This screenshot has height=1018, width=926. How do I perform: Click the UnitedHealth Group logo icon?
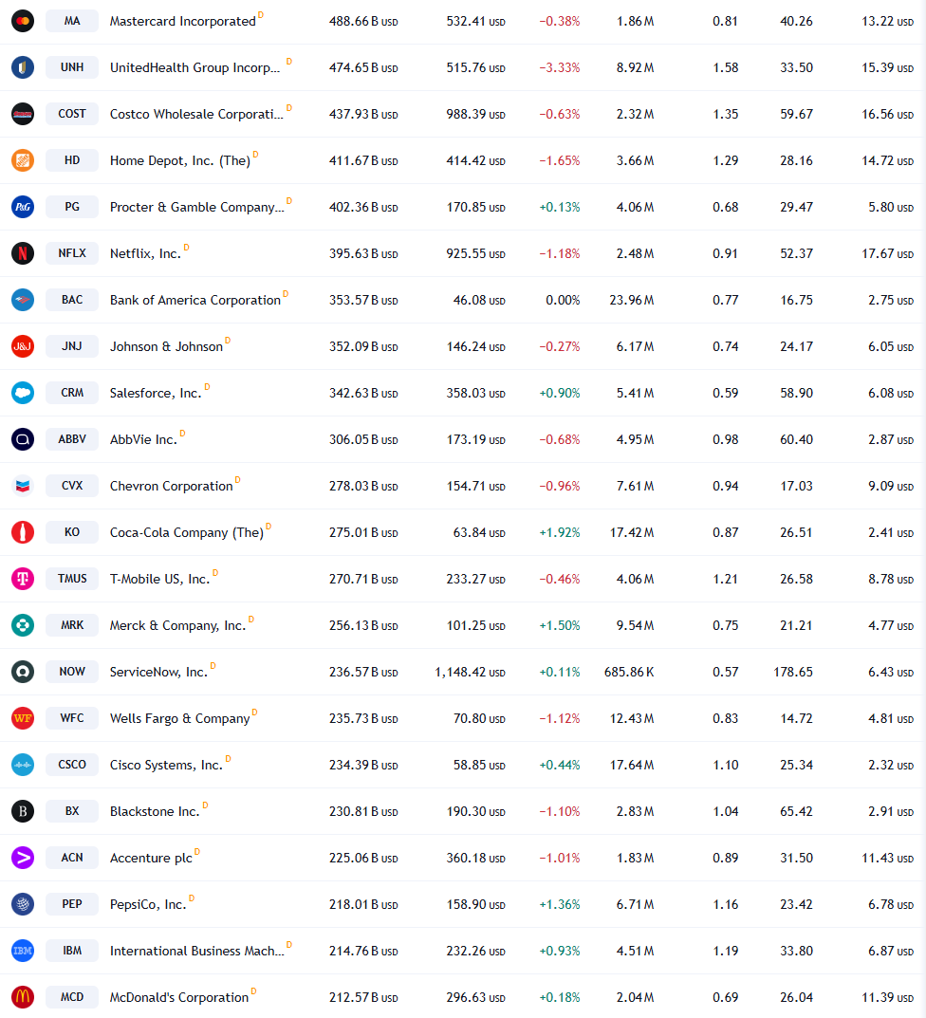coord(23,67)
